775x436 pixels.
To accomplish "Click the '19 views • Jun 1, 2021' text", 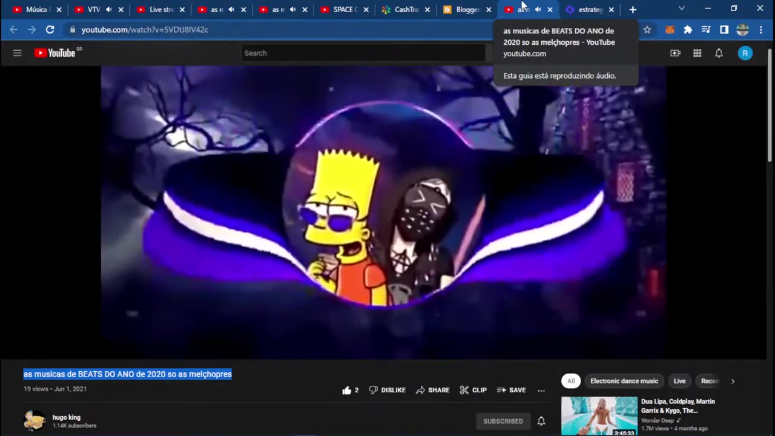I will tap(55, 389).
